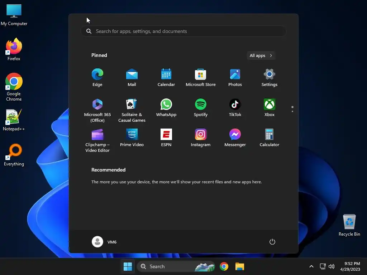Screen dimensions: 367x275
Task: Show All apps list
Action: click(261, 56)
